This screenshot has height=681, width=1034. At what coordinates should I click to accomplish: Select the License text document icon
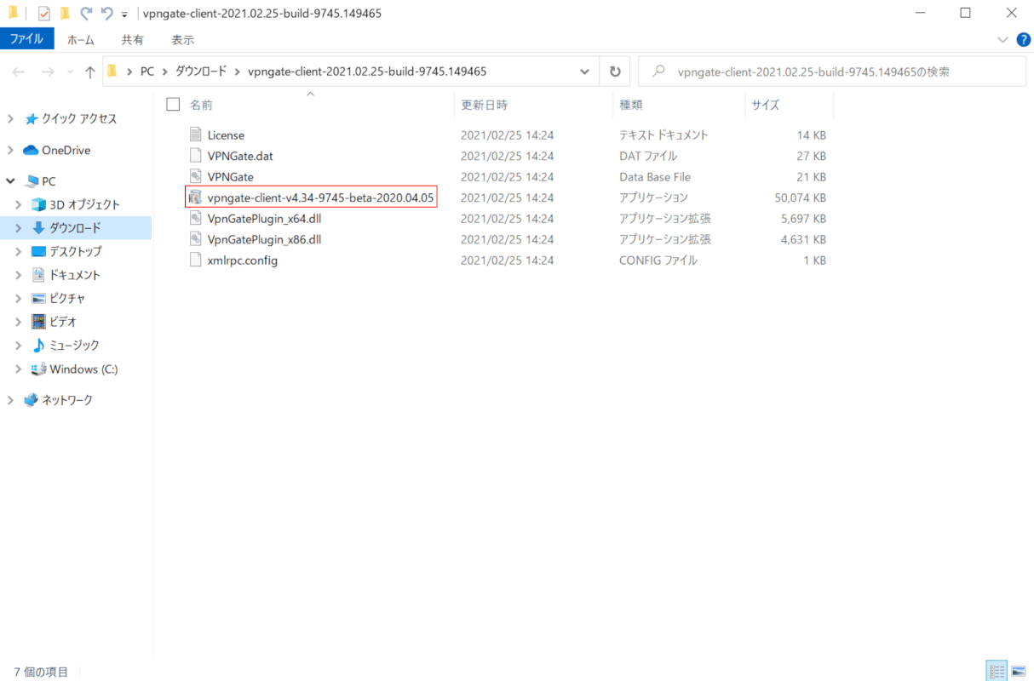196,135
